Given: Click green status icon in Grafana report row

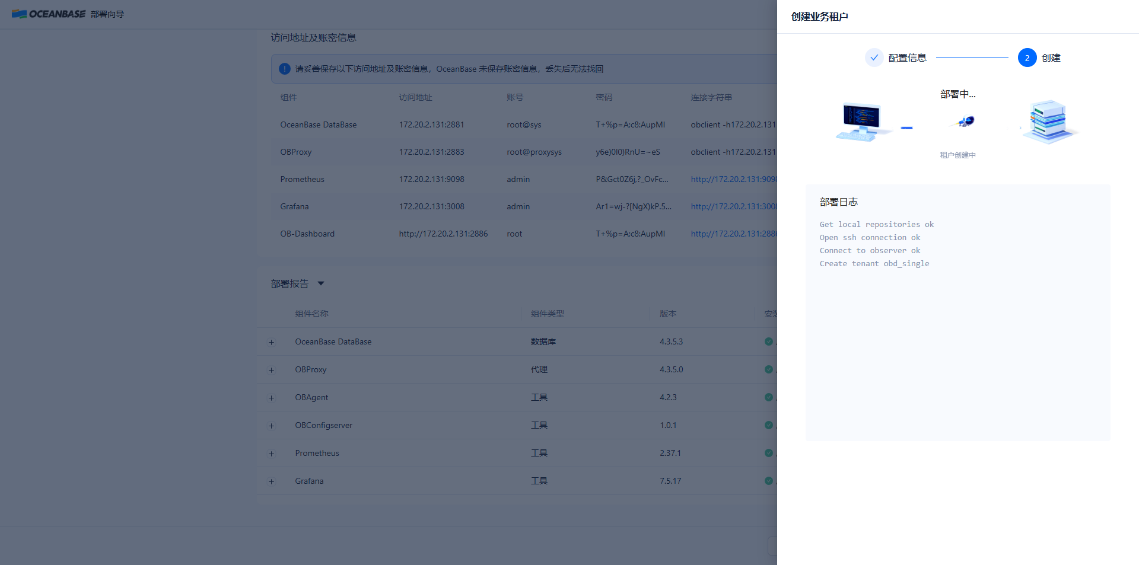Looking at the screenshot, I should (x=769, y=481).
